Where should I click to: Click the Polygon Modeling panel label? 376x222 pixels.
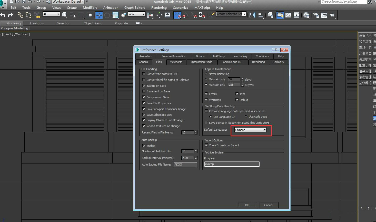[x=14, y=28]
